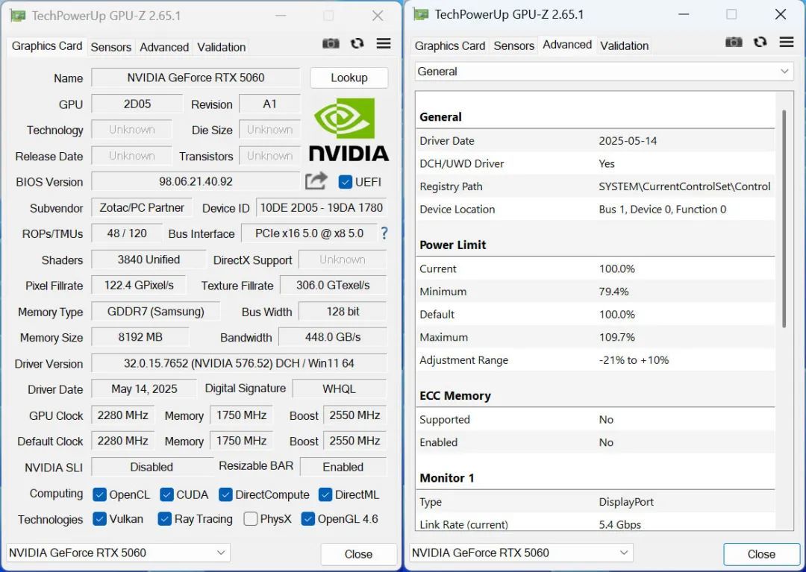Screen dimensions: 806x572
Task: Switch to Validation tab in right window
Action: pyautogui.click(x=624, y=45)
